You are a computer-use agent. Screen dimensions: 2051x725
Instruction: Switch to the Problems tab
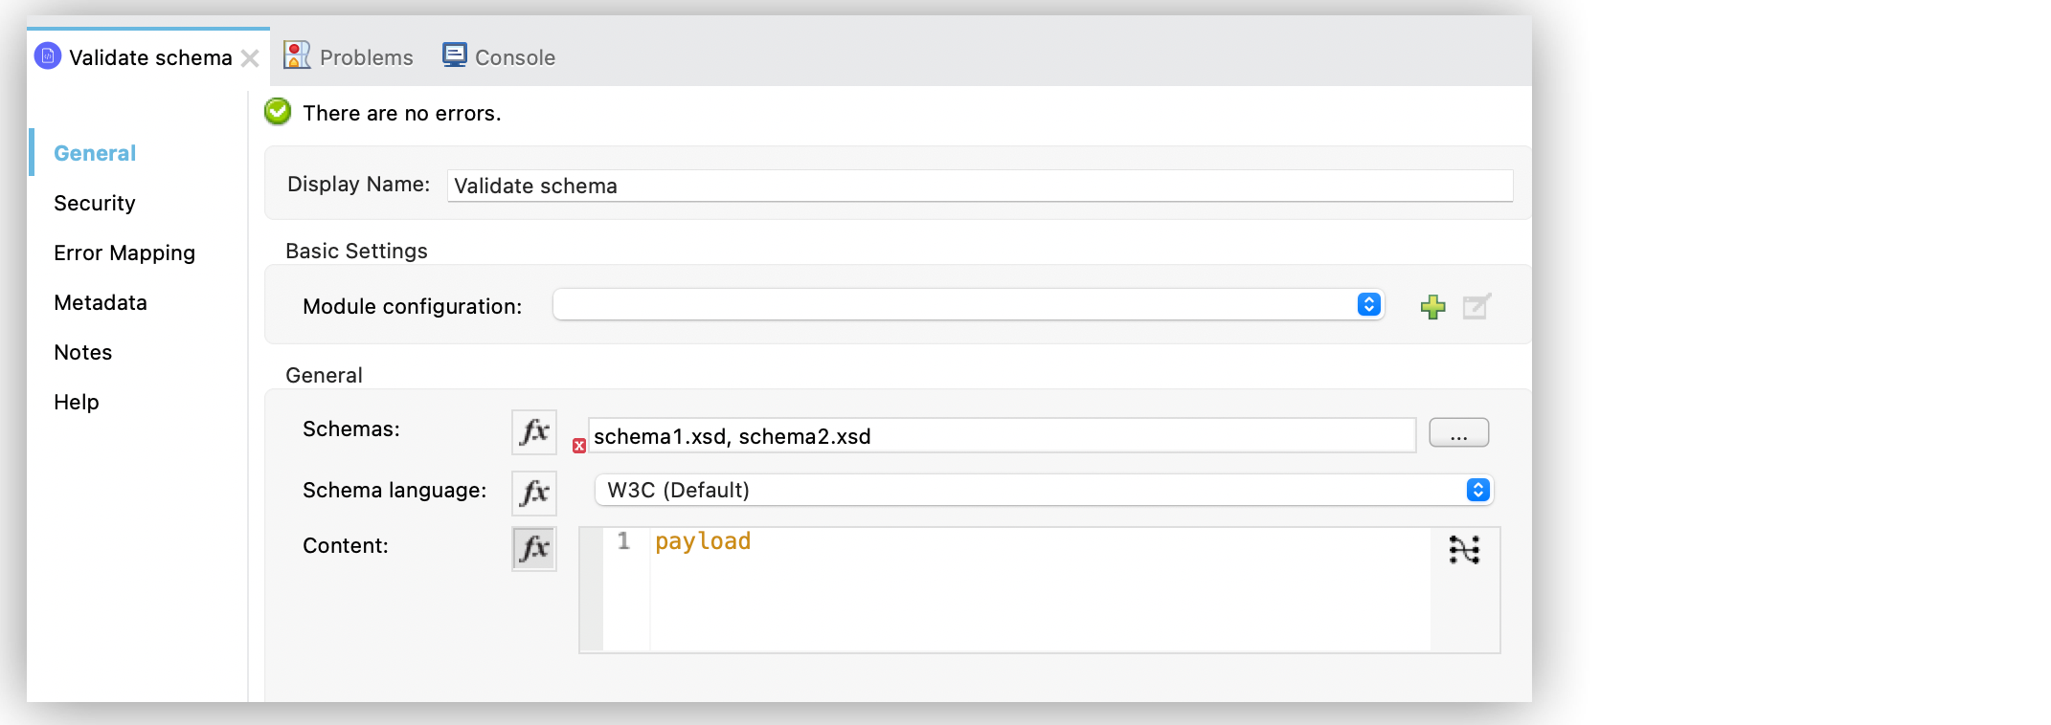pos(349,56)
